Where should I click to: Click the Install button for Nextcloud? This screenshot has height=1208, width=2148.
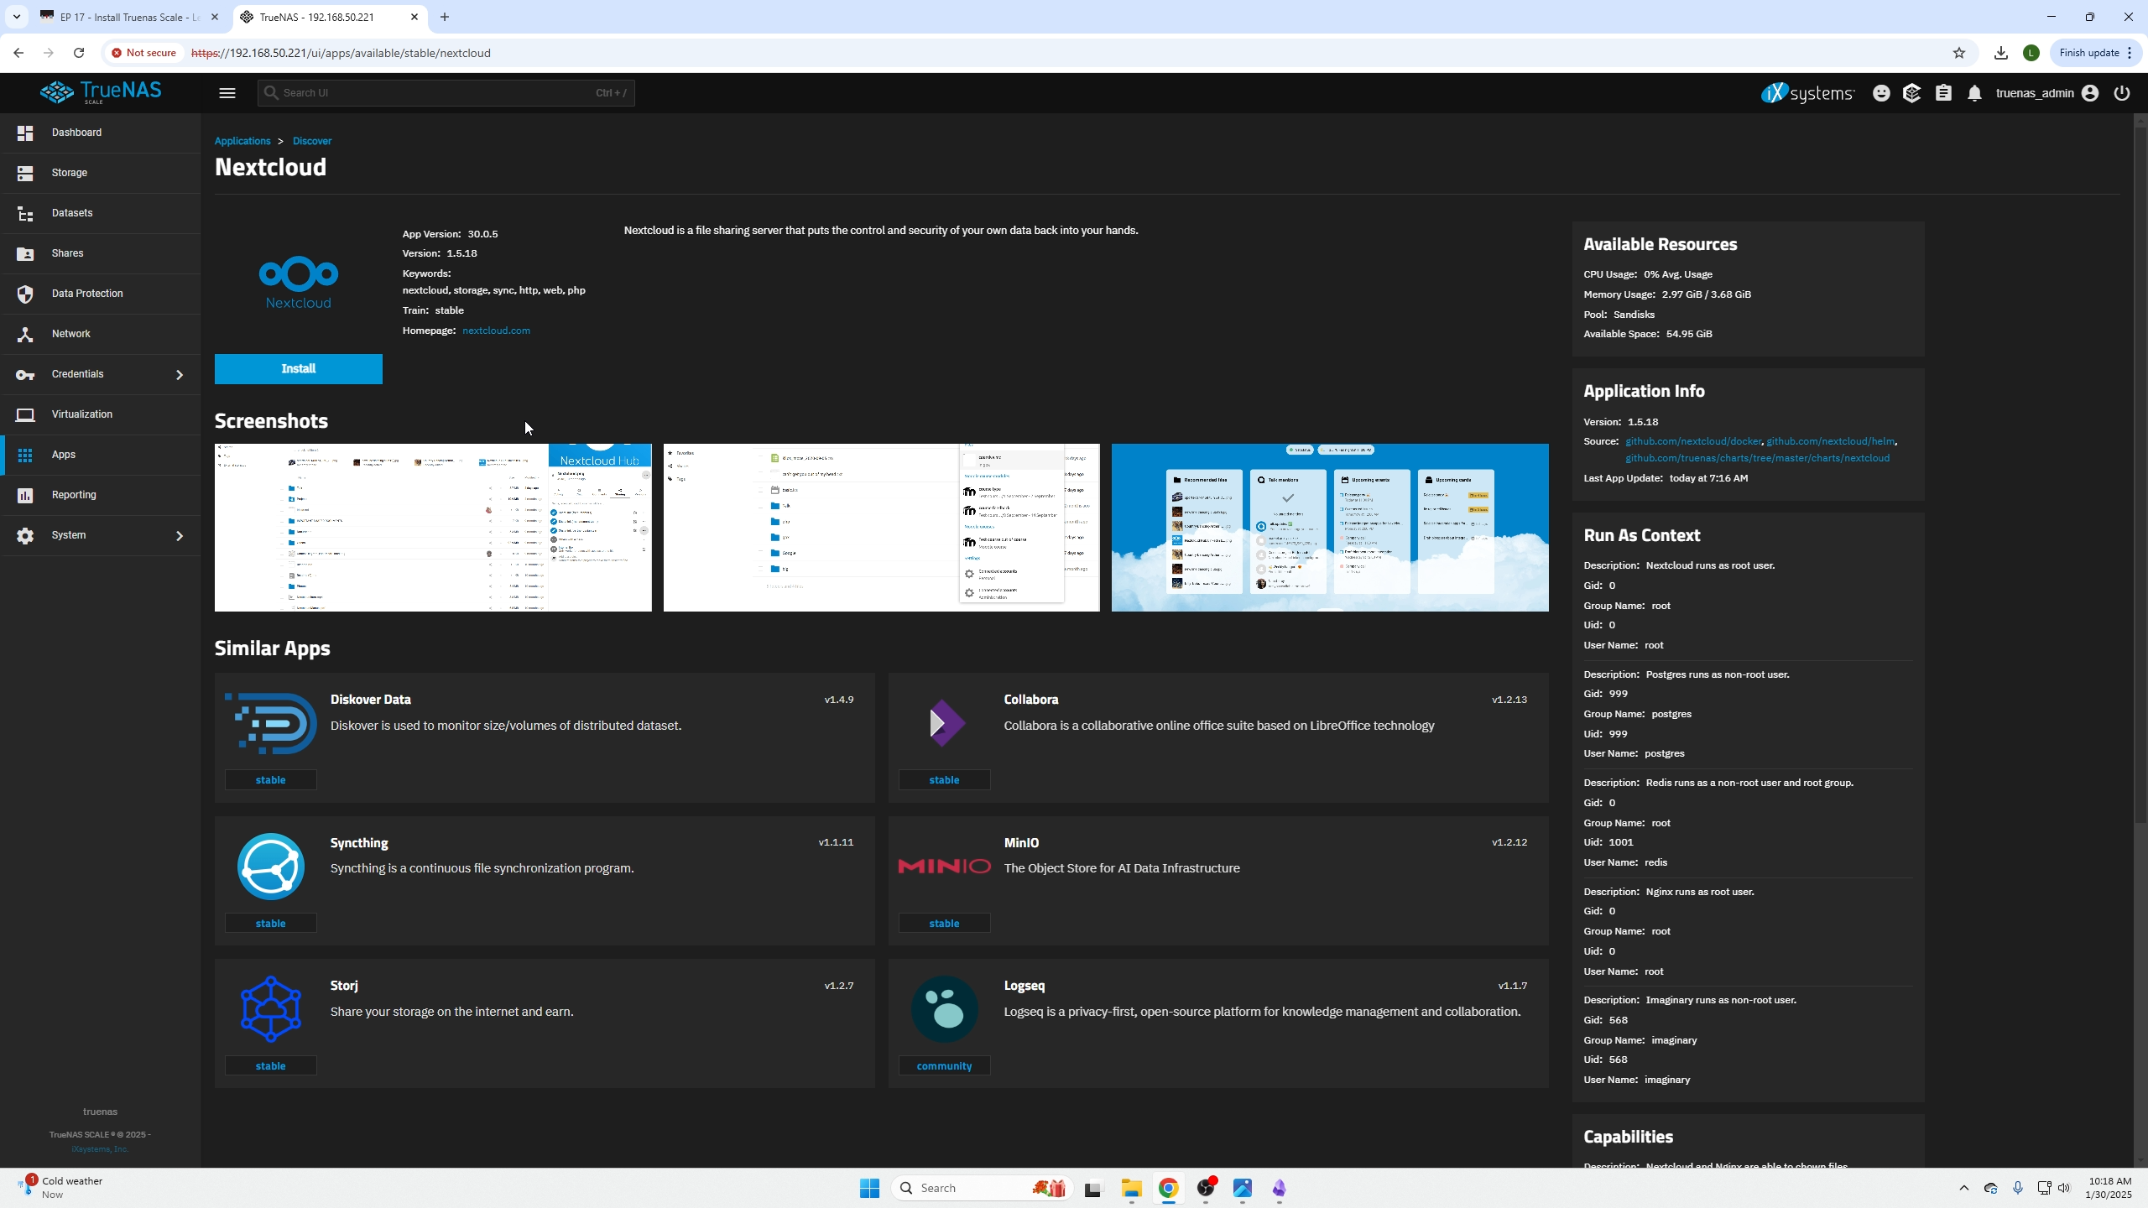point(298,369)
